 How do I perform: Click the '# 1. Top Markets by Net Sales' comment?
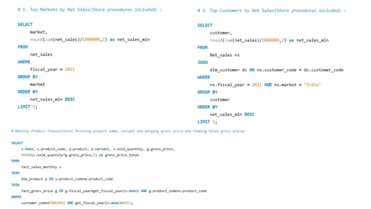90,10
